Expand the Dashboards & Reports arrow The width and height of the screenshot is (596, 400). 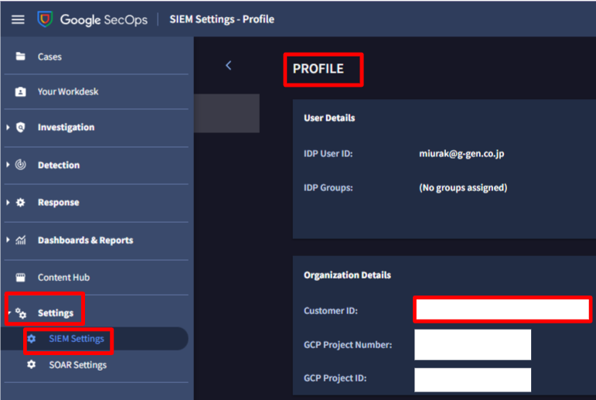pos(8,240)
